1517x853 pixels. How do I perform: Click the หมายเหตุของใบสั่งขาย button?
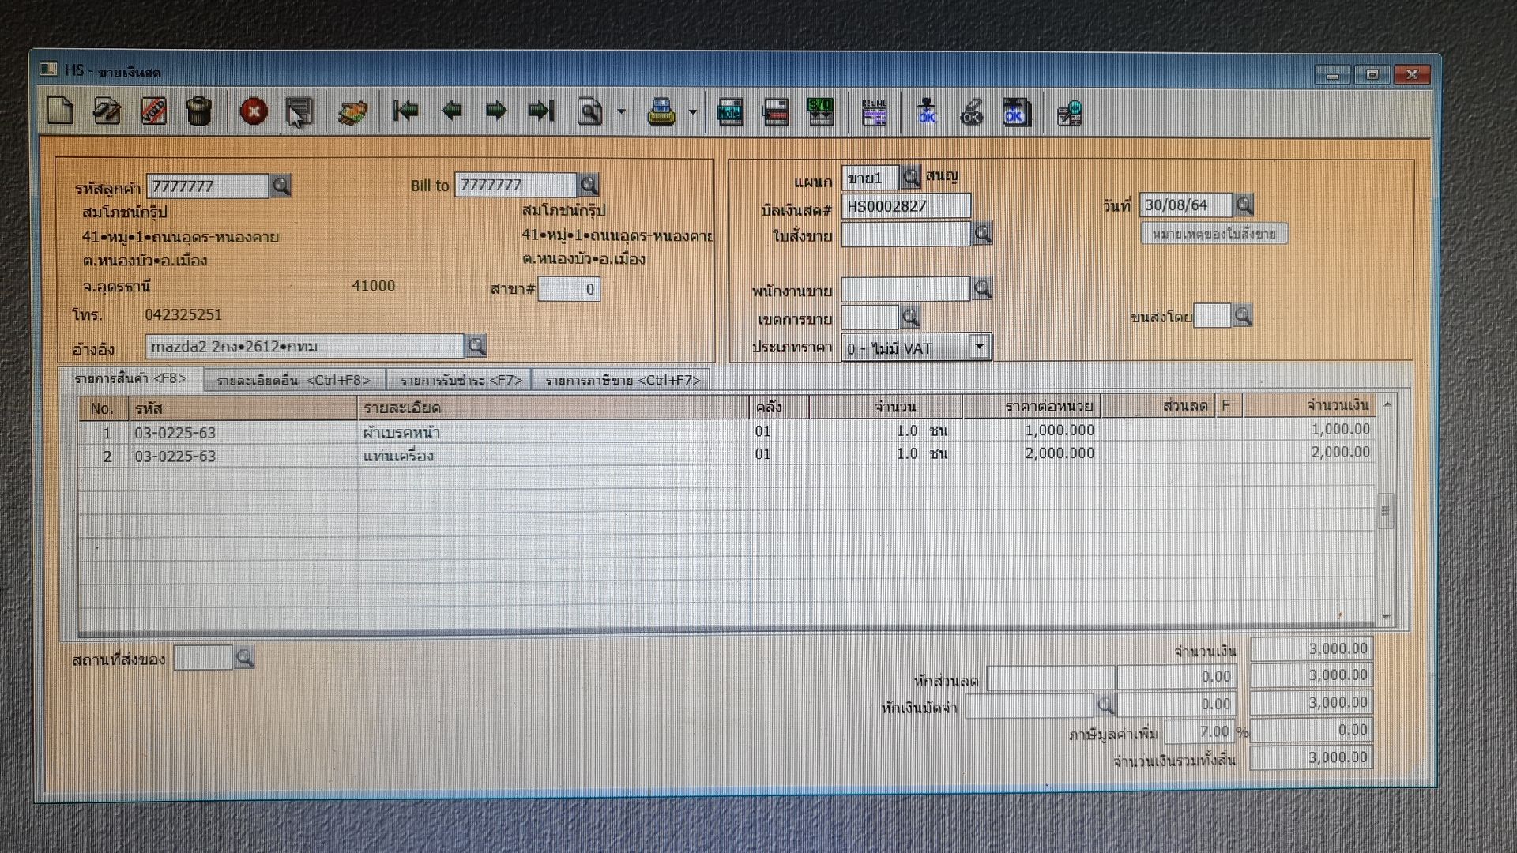click(1214, 235)
